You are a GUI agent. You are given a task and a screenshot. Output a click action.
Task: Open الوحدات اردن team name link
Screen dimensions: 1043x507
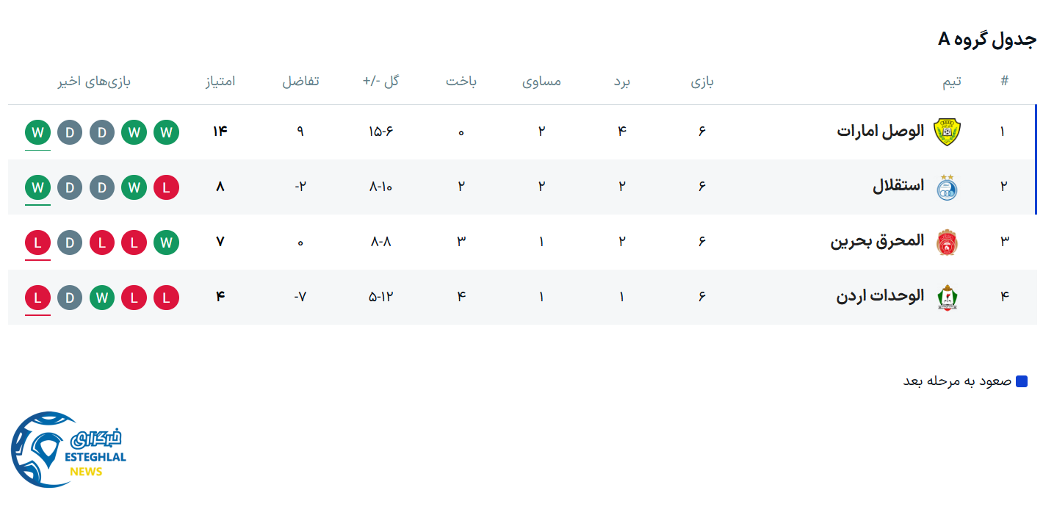click(880, 297)
